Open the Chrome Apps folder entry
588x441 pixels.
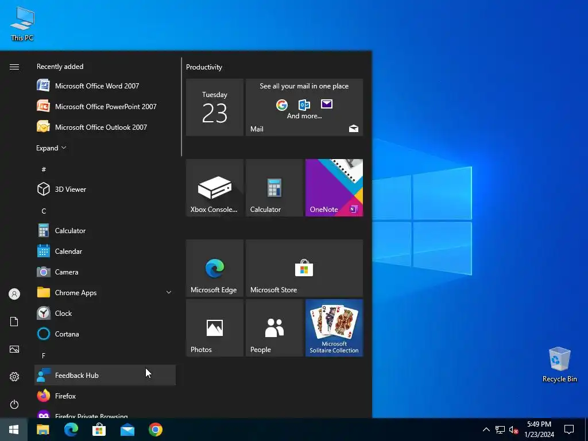(105, 292)
